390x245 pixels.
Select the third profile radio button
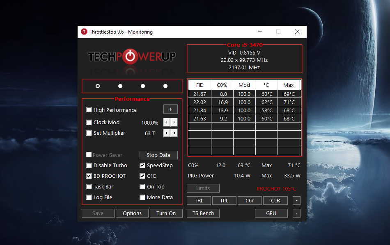143,86
